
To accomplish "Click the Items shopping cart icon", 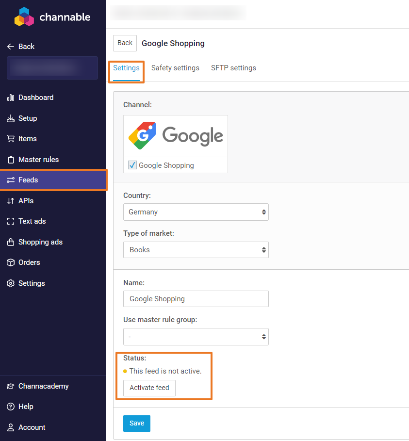I will tap(10, 139).
